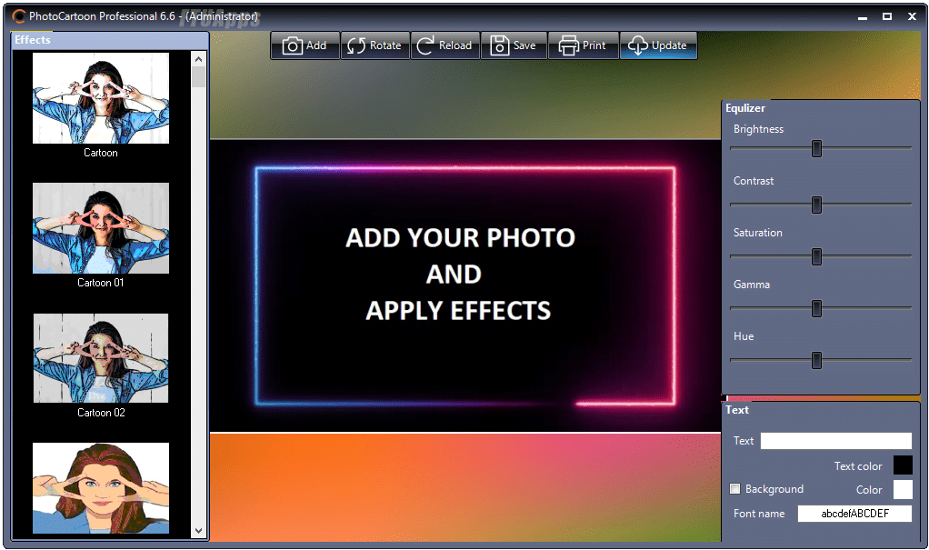The width and height of the screenshot is (929, 550).
Task: Click the Effects list scroll down arrow
Action: pyautogui.click(x=198, y=531)
